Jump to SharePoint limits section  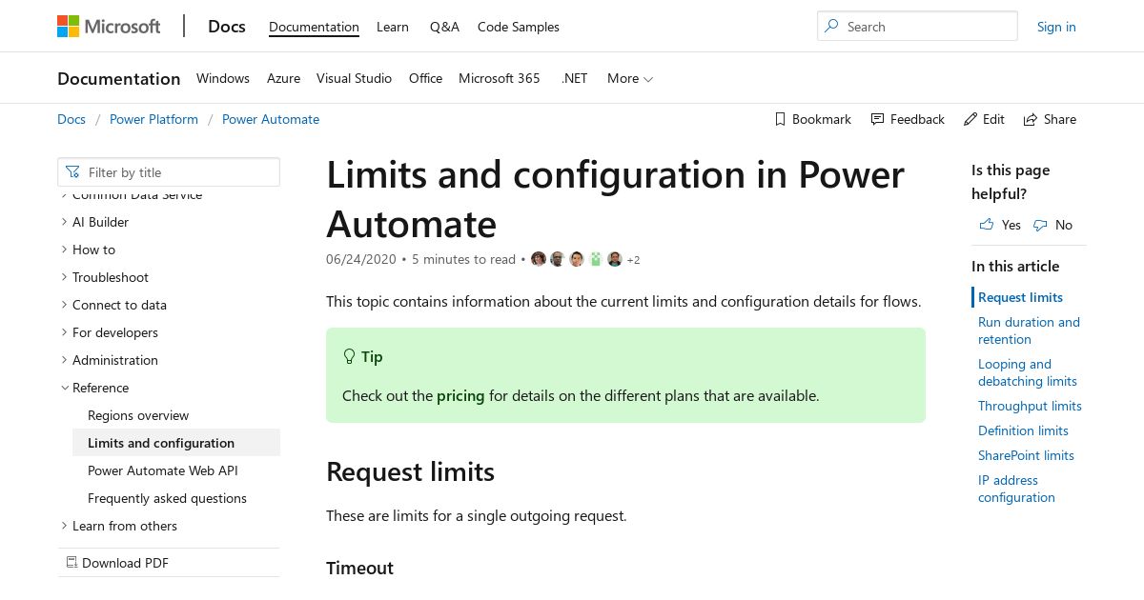(1026, 455)
